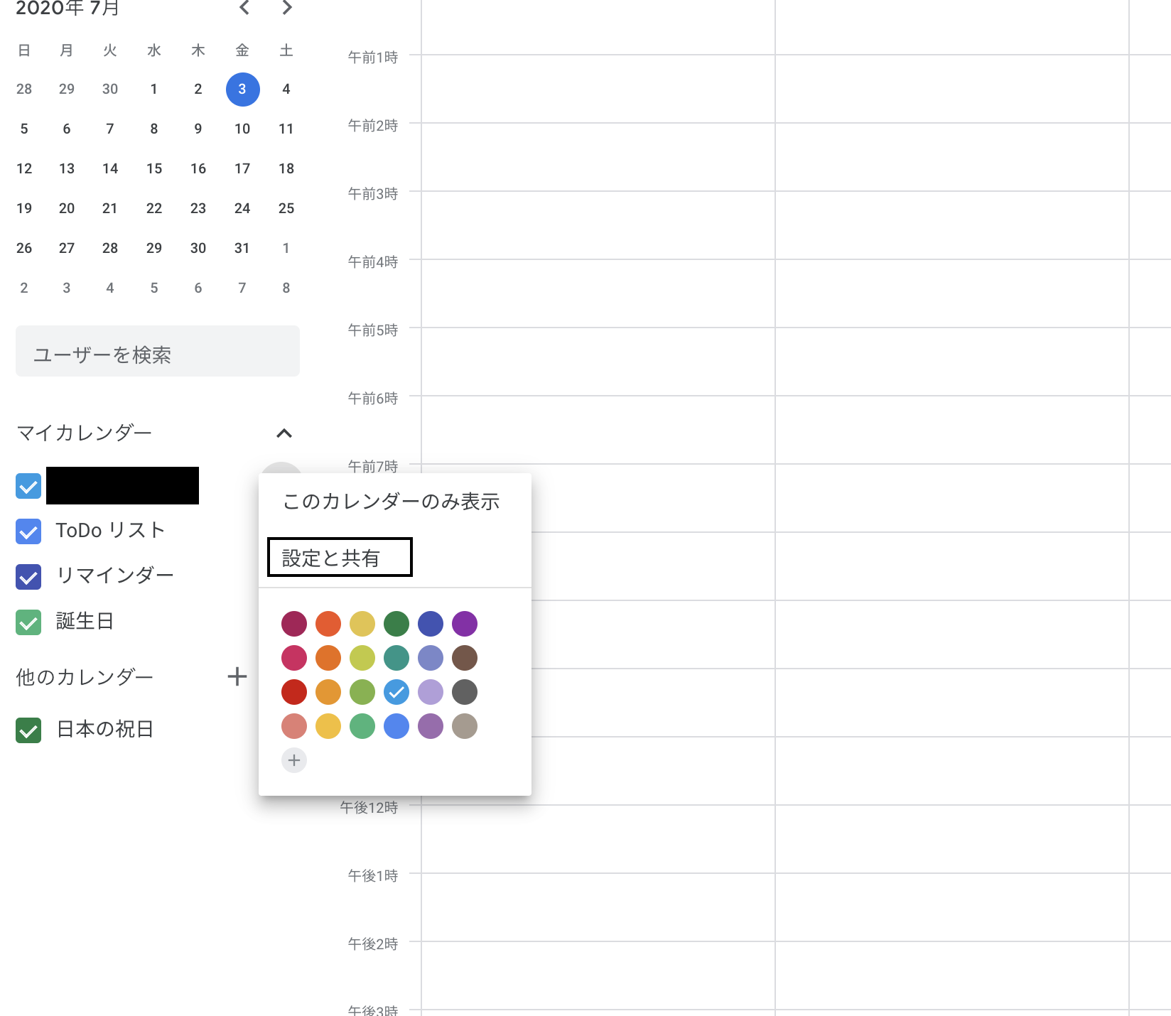This screenshot has height=1016, width=1171.
Task: Select July 10 in mini calendar
Action: click(242, 129)
